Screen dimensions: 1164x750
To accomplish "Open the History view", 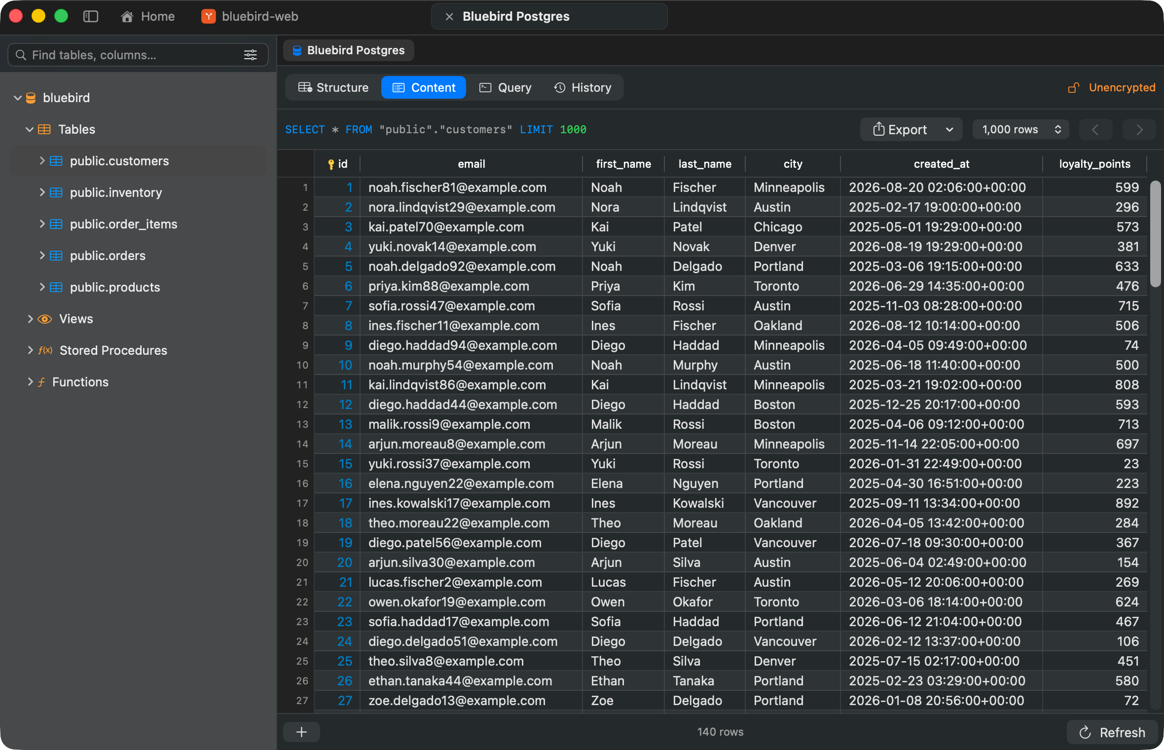I will (x=582, y=87).
